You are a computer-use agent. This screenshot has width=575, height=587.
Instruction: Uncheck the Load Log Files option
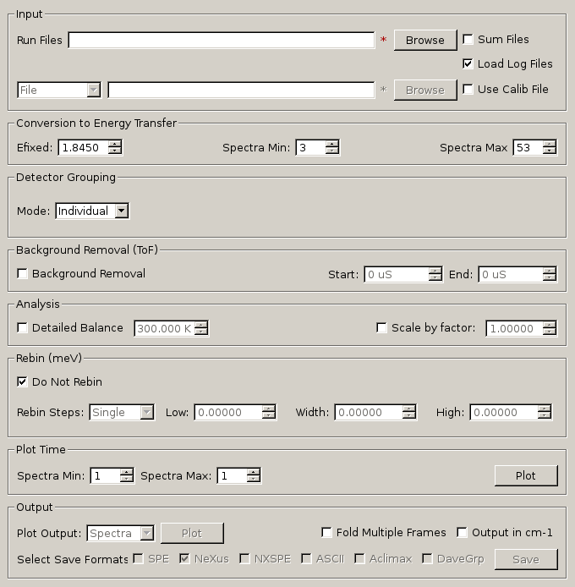pyautogui.click(x=468, y=64)
